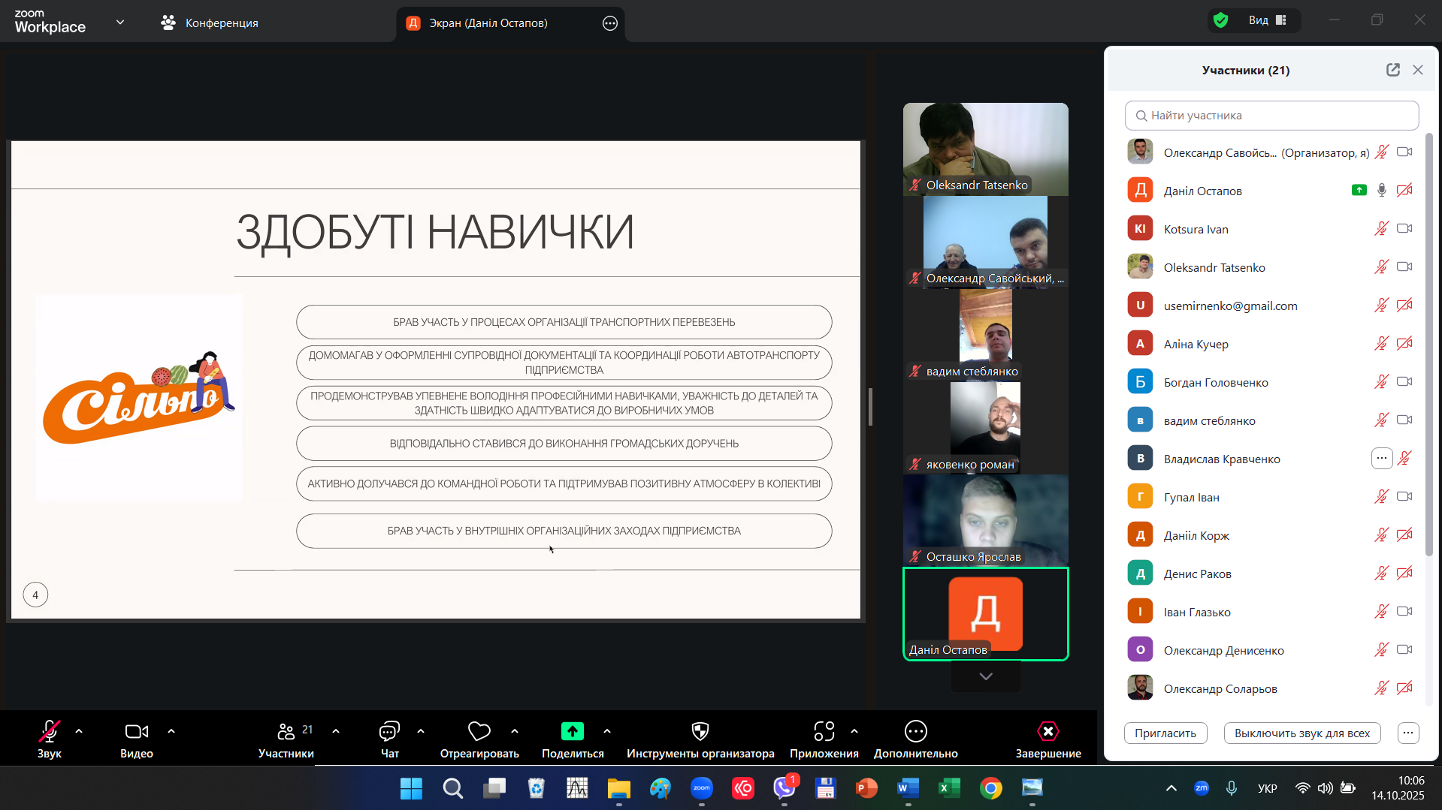Open Zoom Workplace dropdown chevron
The image size is (1442, 810).
pos(120,23)
